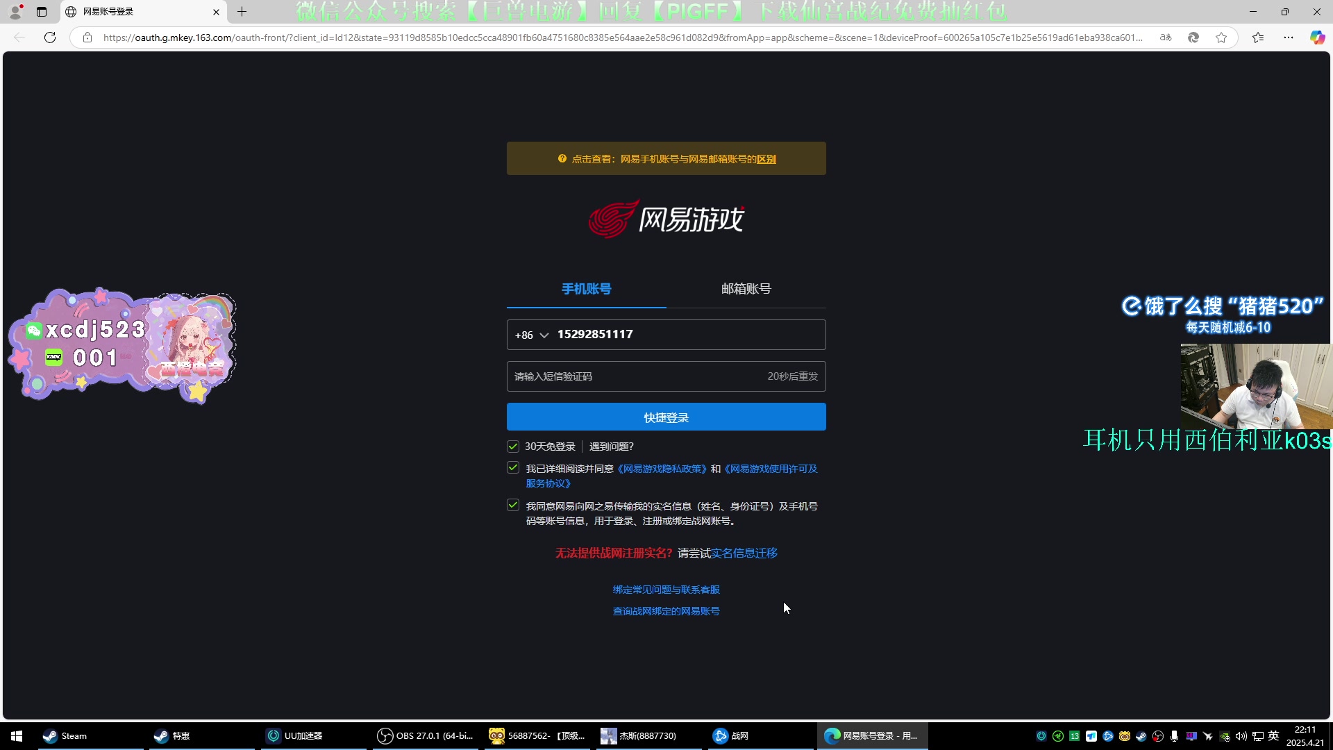The width and height of the screenshot is (1333, 750).
Task: Open the network tray icon
Action: [1257, 736]
